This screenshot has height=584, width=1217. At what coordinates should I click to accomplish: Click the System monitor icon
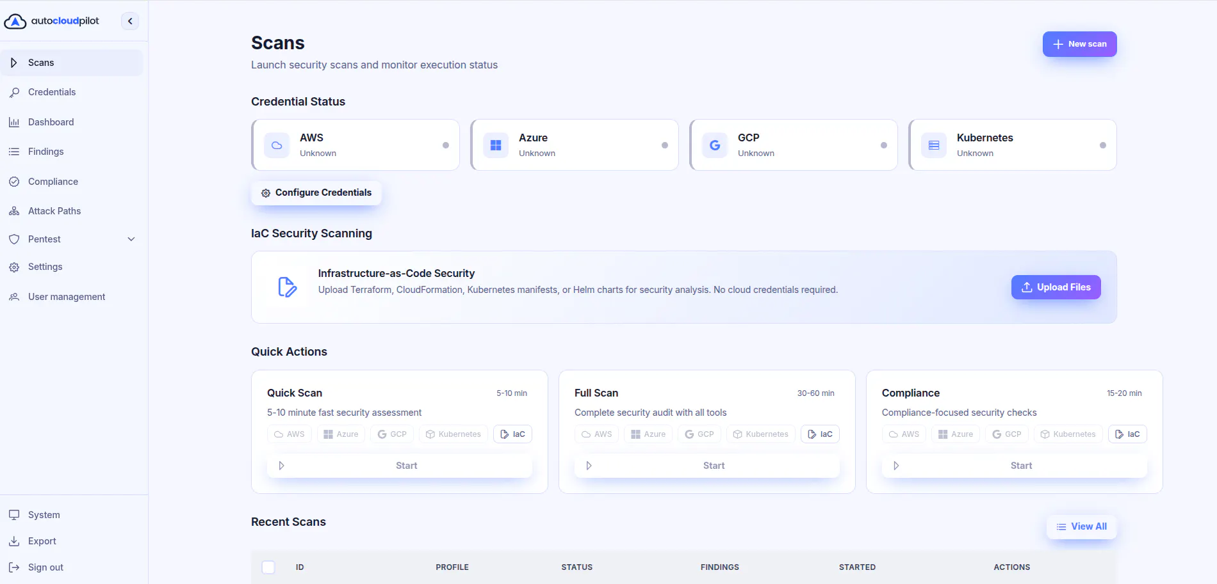tap(14, 515)
